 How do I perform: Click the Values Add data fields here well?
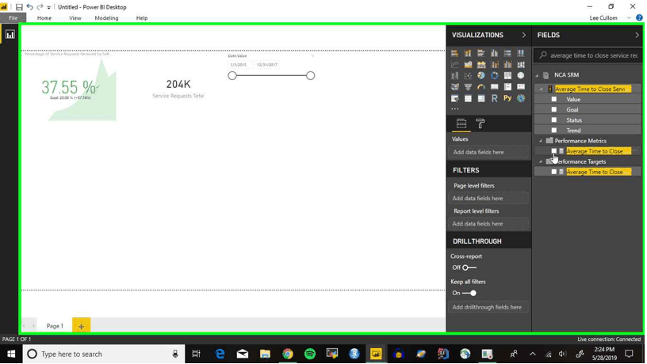click(488, 153)
